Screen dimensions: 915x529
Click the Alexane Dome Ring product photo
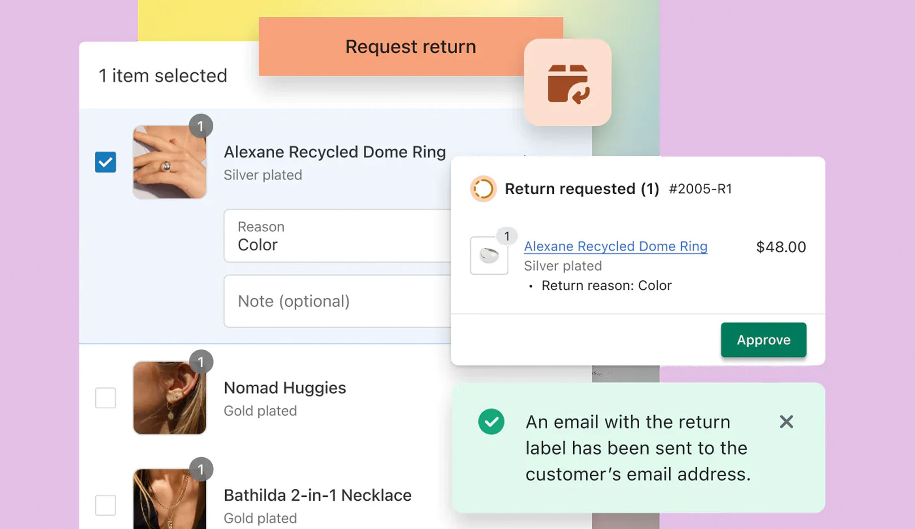click(x=170, y=162)
